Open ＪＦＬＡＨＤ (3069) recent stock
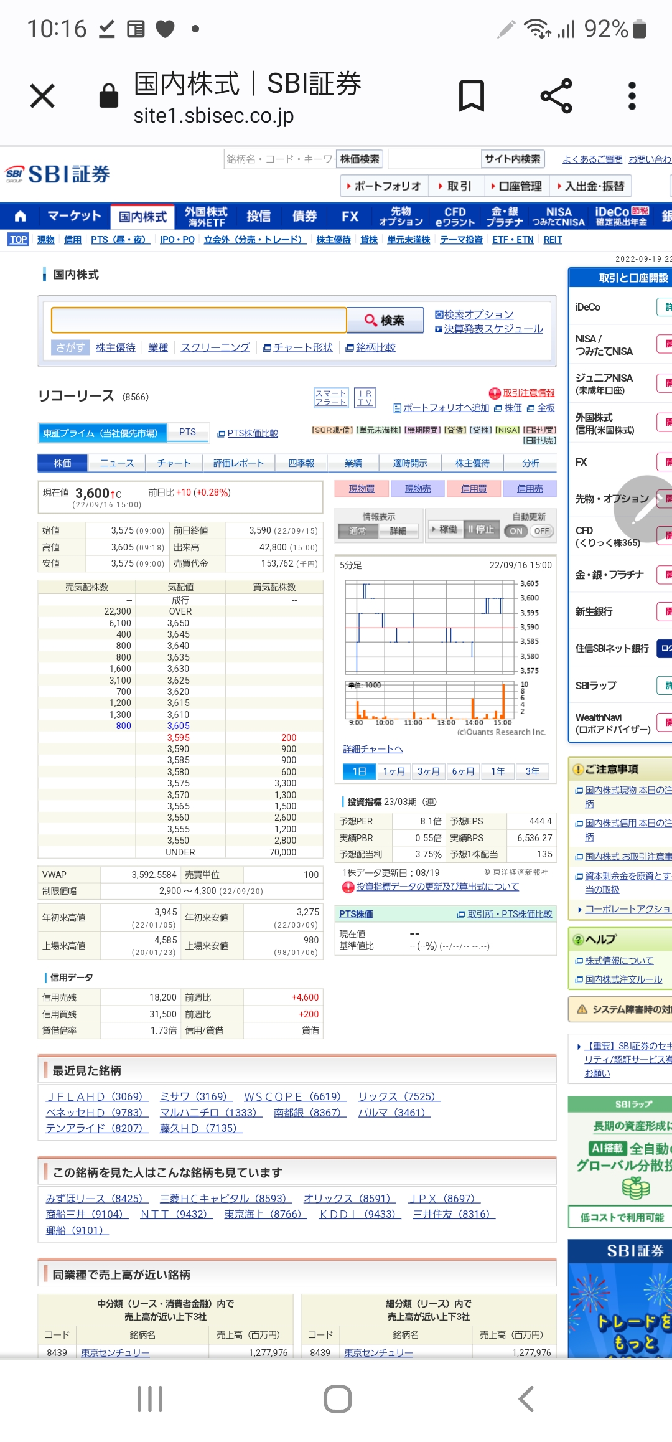 tap(98, 1096)
